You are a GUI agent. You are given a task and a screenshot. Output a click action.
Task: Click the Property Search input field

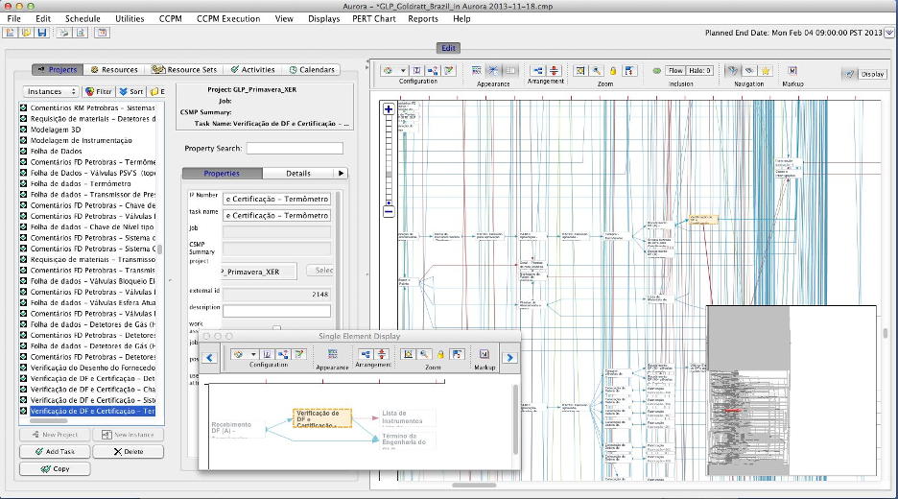(x=294, y=149)
